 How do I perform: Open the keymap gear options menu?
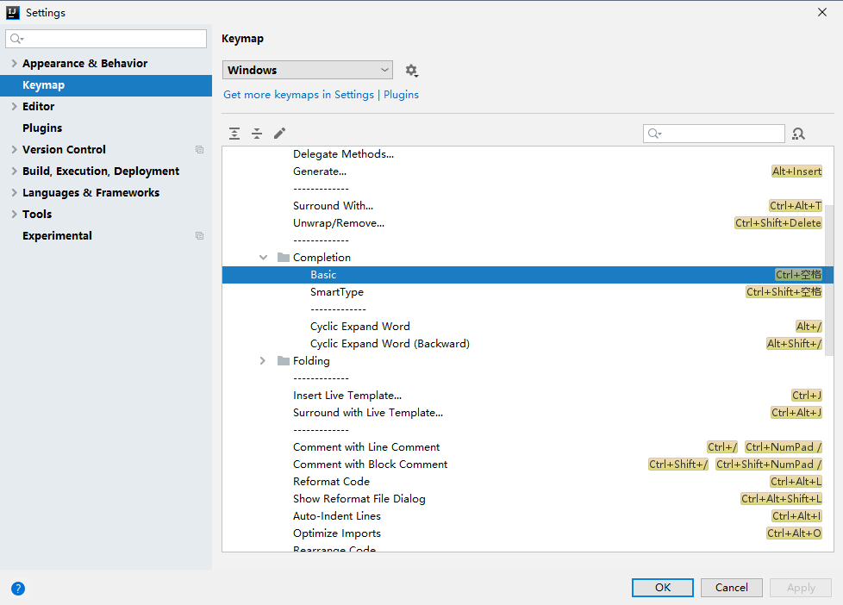412,71
